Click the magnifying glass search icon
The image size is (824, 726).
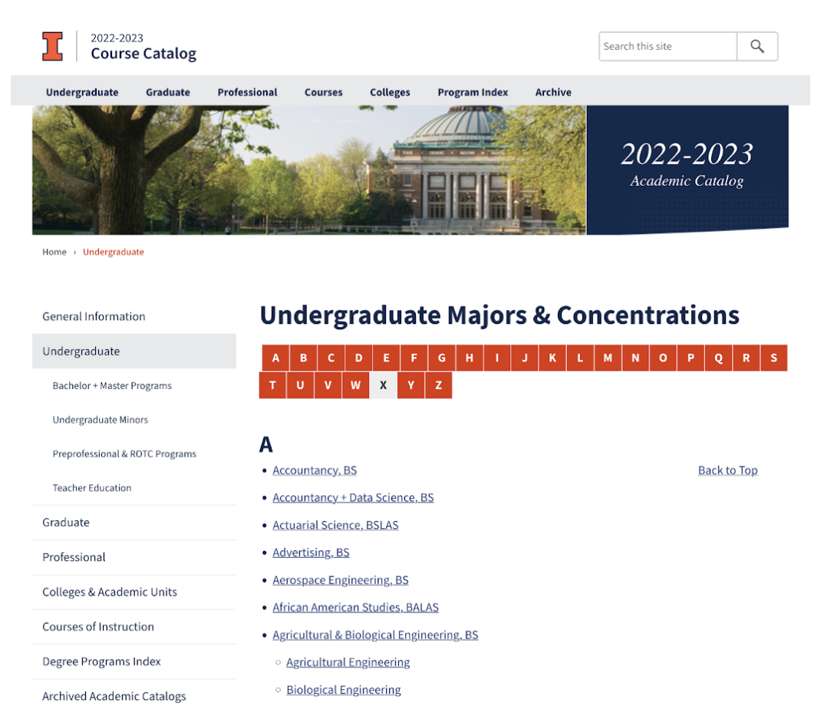756,46
